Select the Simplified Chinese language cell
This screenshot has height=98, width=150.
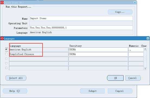click(39, 54)
